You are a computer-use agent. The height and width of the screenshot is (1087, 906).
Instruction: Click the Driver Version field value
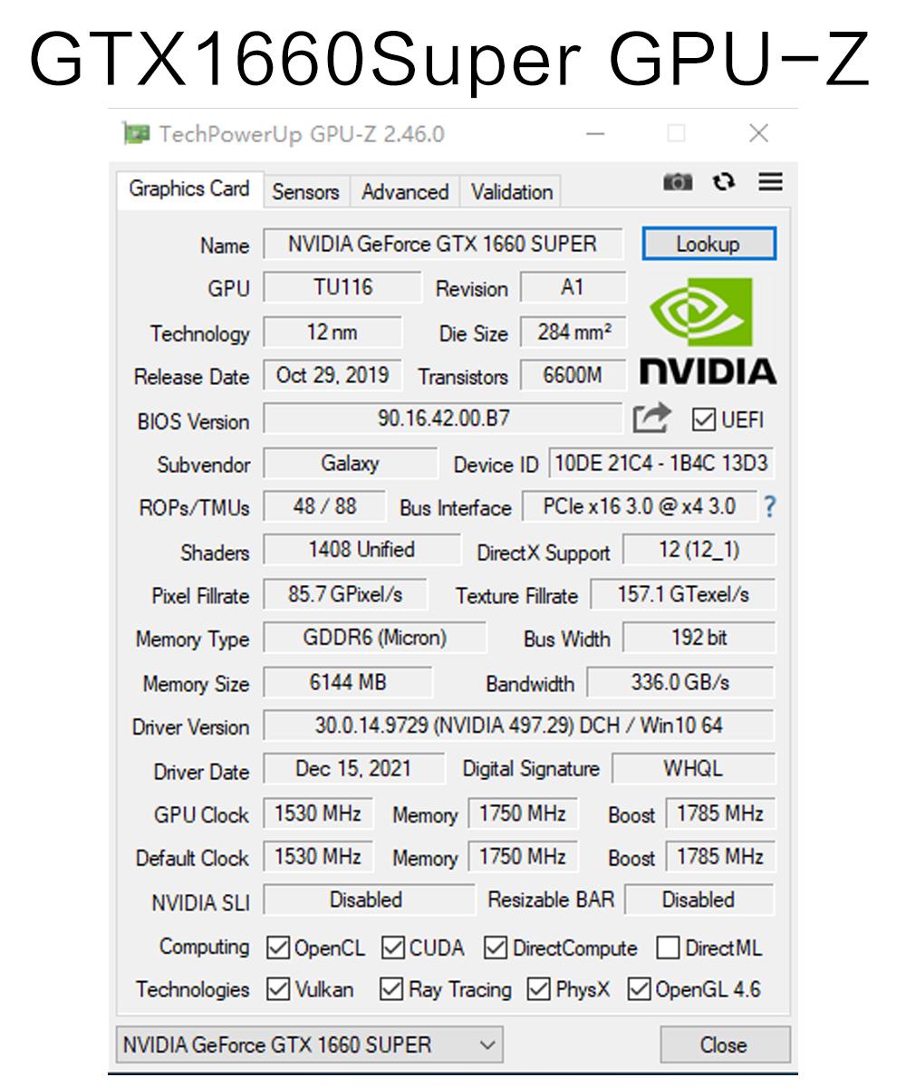coord(519,726)
